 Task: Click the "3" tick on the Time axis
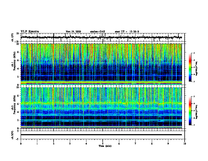coord(70,144)
